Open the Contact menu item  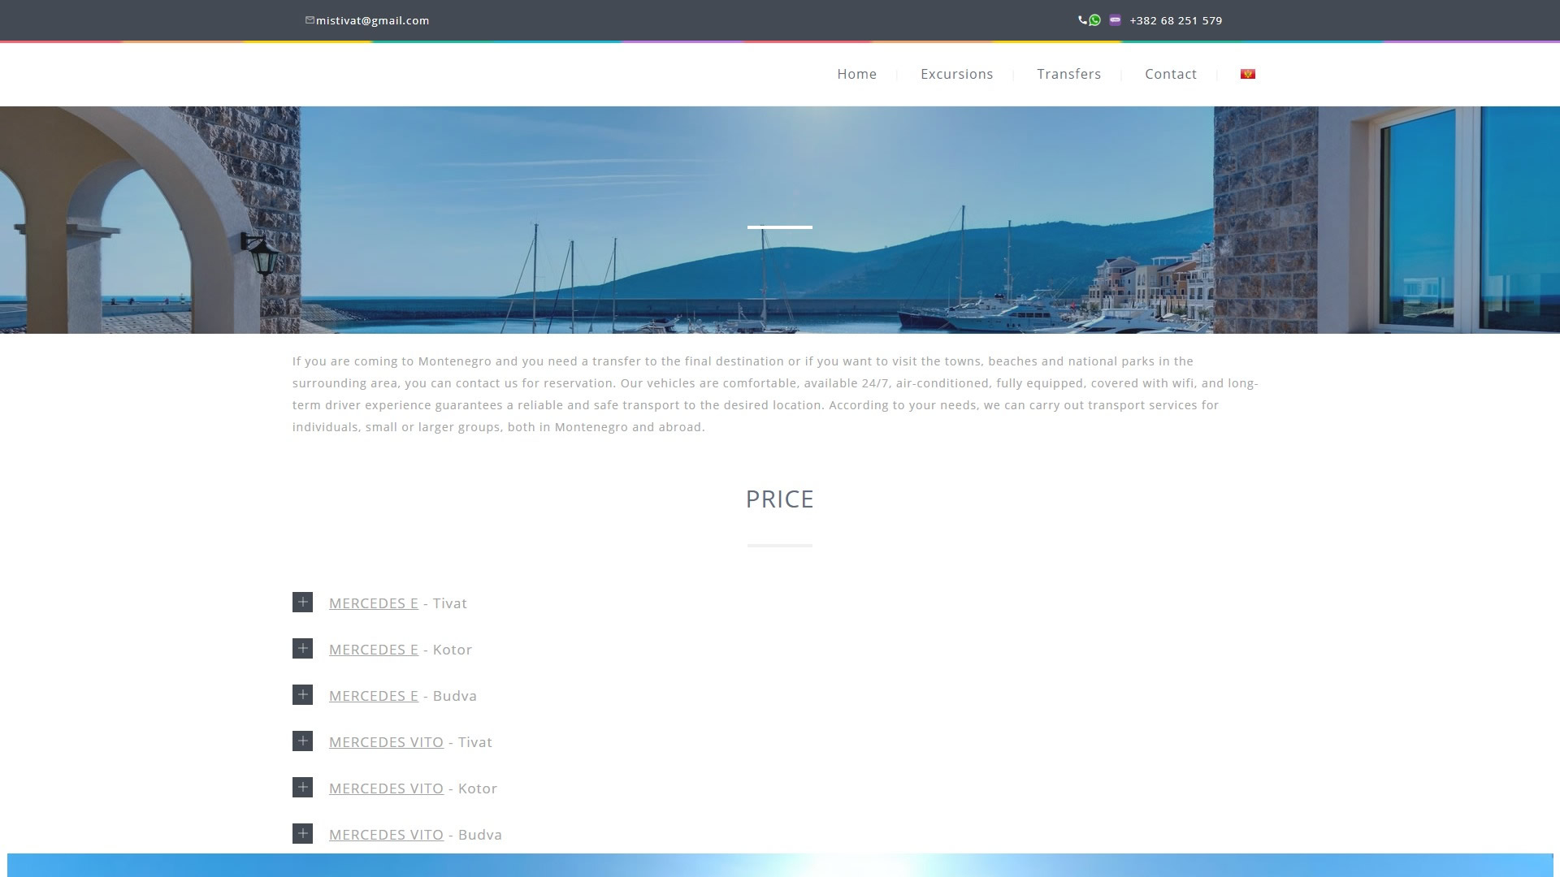pos(1170,74)
